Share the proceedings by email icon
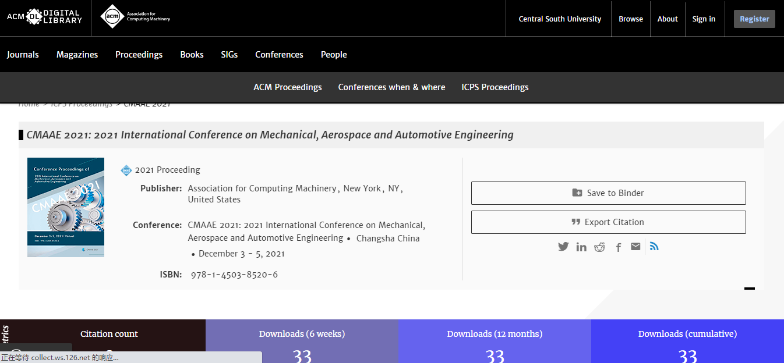Screen dimensions: 784x363 click(x=635, y=247)
